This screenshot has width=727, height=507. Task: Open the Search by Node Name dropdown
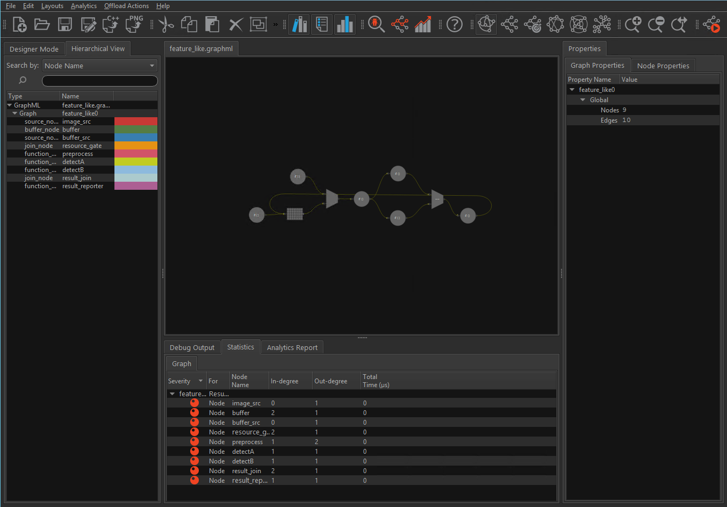99,66
